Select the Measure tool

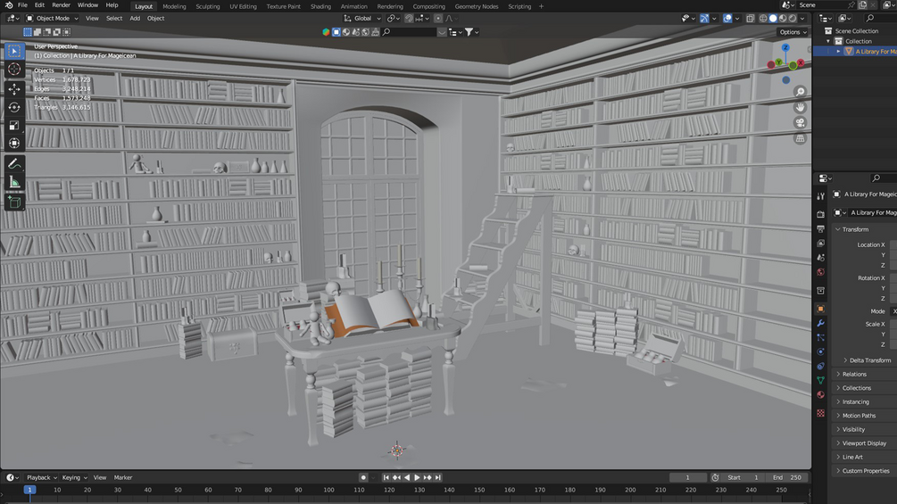(x=14, y=182)
